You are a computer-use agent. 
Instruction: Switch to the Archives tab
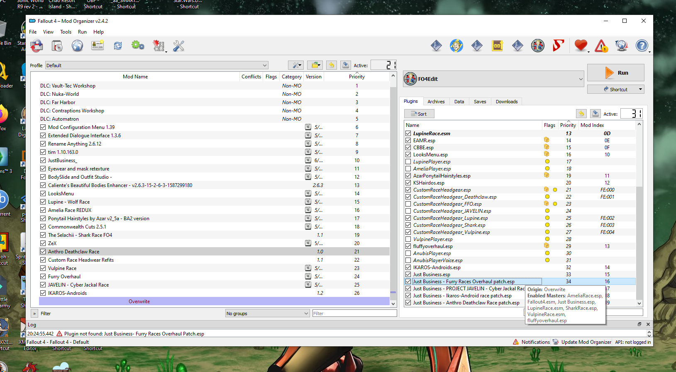click(436, 102)
